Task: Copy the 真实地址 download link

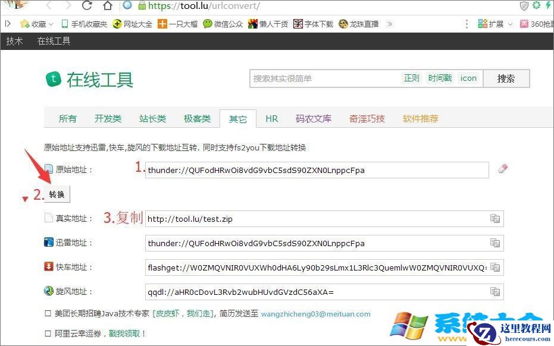Action: point(495,218)
